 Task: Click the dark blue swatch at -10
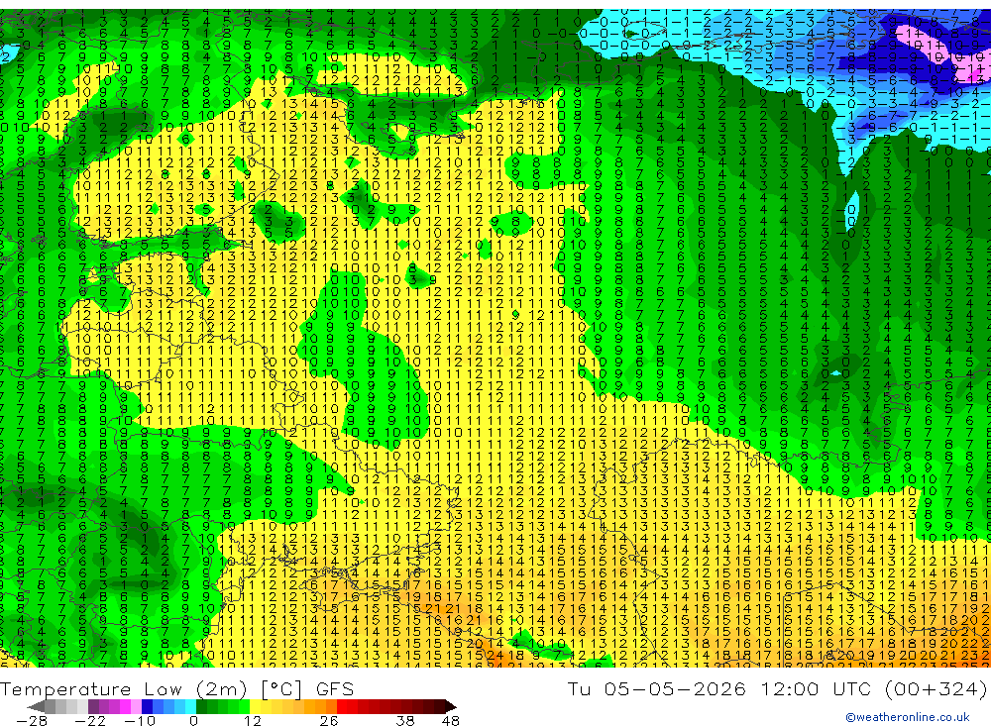[x=147, y=706]
